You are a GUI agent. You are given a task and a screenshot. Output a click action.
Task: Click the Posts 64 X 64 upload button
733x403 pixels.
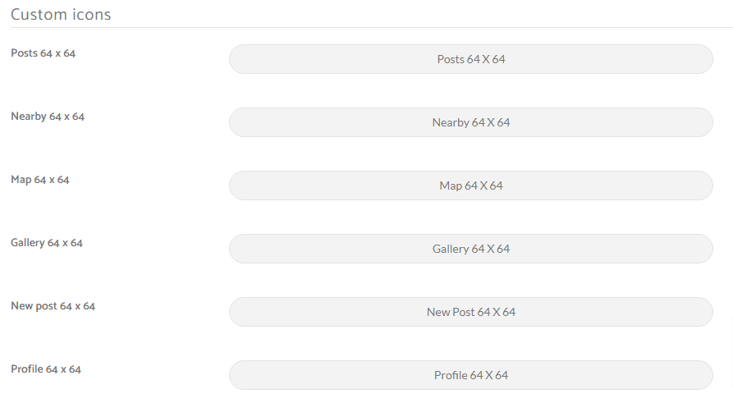click(x=471, y=59)
